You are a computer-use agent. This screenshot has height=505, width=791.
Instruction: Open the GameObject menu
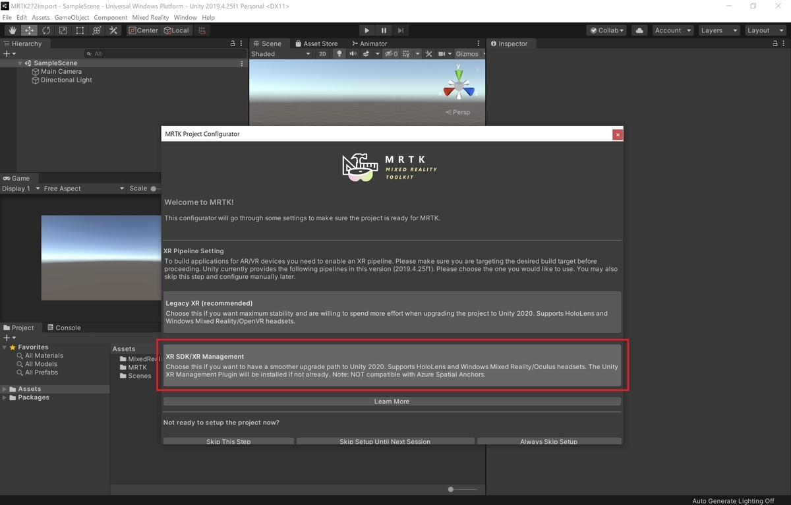(x=71, y=17)
